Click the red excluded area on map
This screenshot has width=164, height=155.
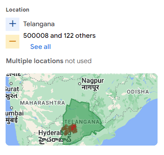click(x=74, y=127)
